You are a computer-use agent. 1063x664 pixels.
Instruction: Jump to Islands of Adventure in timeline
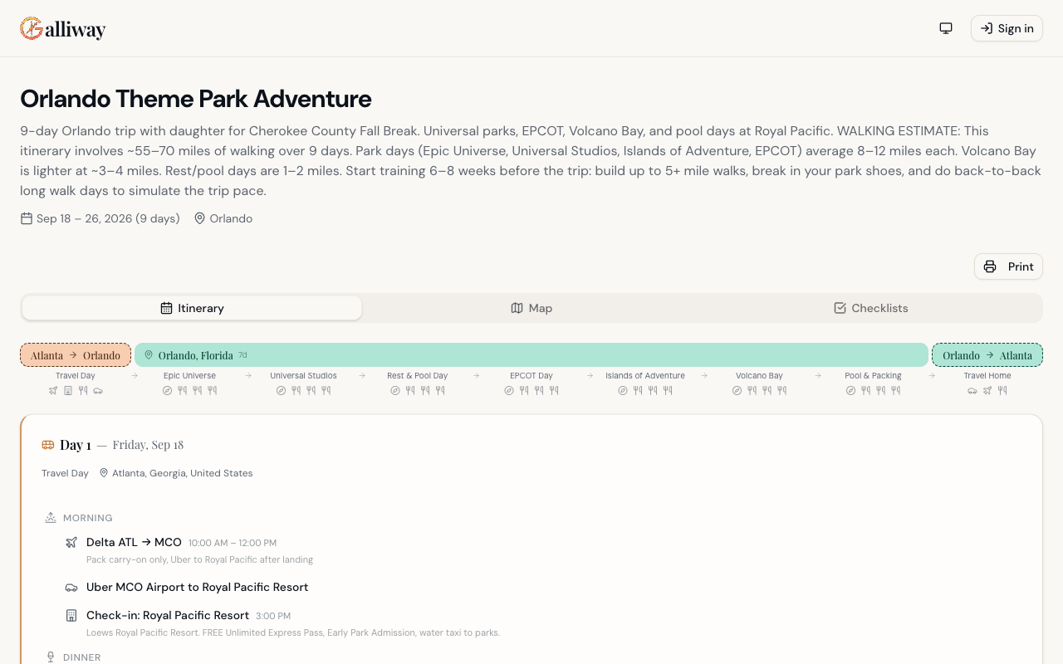[x=645, y=376]
